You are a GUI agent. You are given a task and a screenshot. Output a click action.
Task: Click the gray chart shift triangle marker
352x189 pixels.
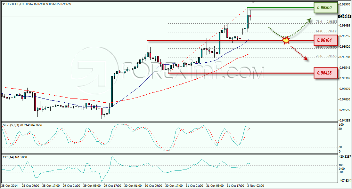pos(253,3)
